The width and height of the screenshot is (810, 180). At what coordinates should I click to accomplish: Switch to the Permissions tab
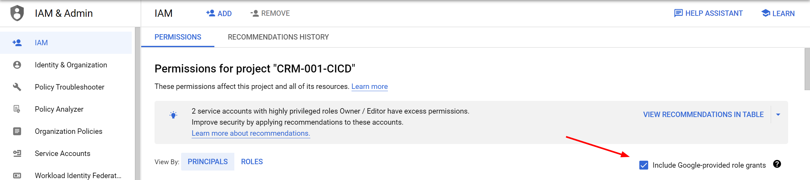coord(178,37)
